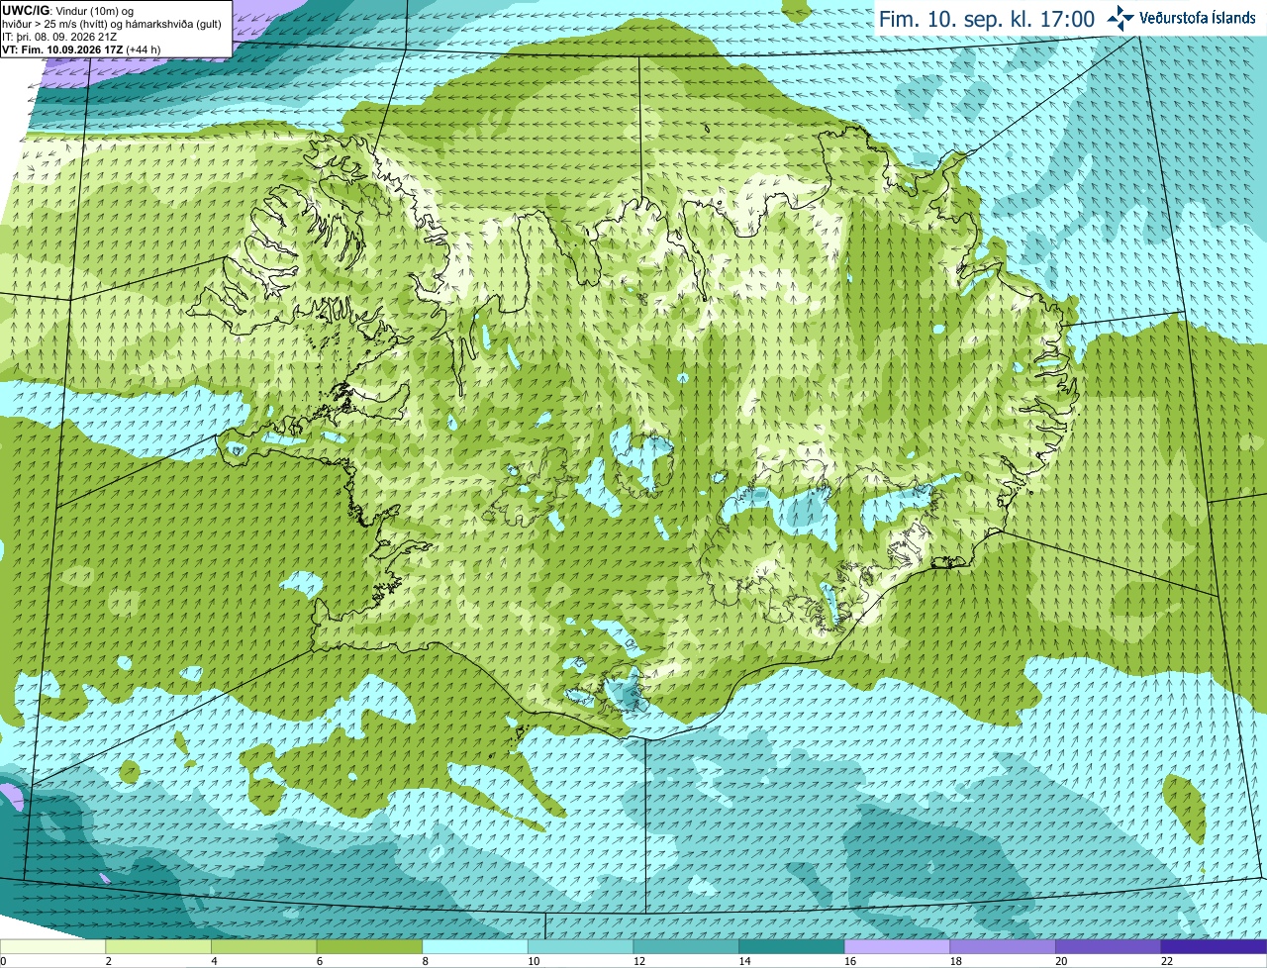
Task: Pick the dark indigo swatch above 22
Action: pyautogui.click(x=1214, y=947)
